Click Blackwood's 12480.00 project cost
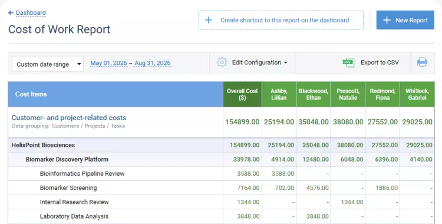The image size is (442, 224). [x=315, y=159]
